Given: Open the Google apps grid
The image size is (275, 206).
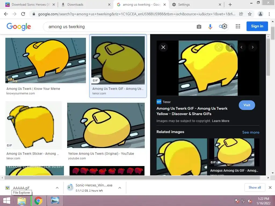Looking at the screenshot, I should pyautogui.click(x=238, y=26).
